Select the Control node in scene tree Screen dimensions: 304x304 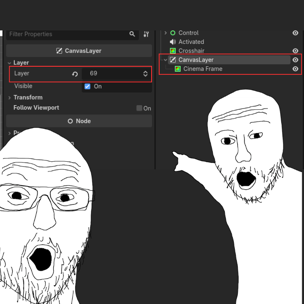click(x=188, y=33)
